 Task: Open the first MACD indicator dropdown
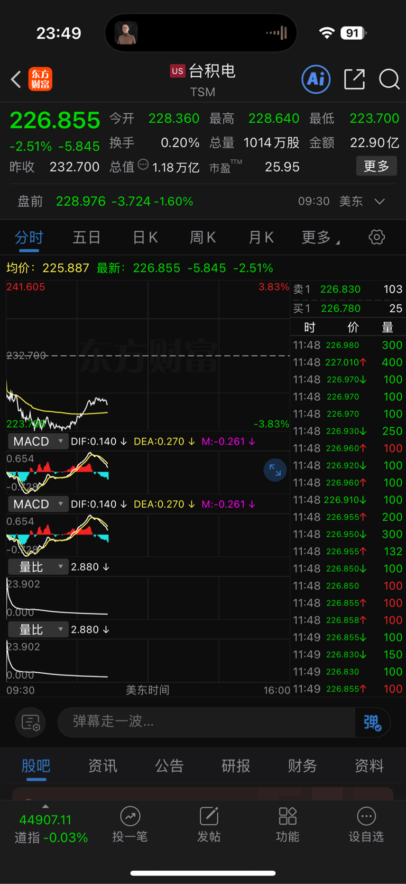[38, 441]
